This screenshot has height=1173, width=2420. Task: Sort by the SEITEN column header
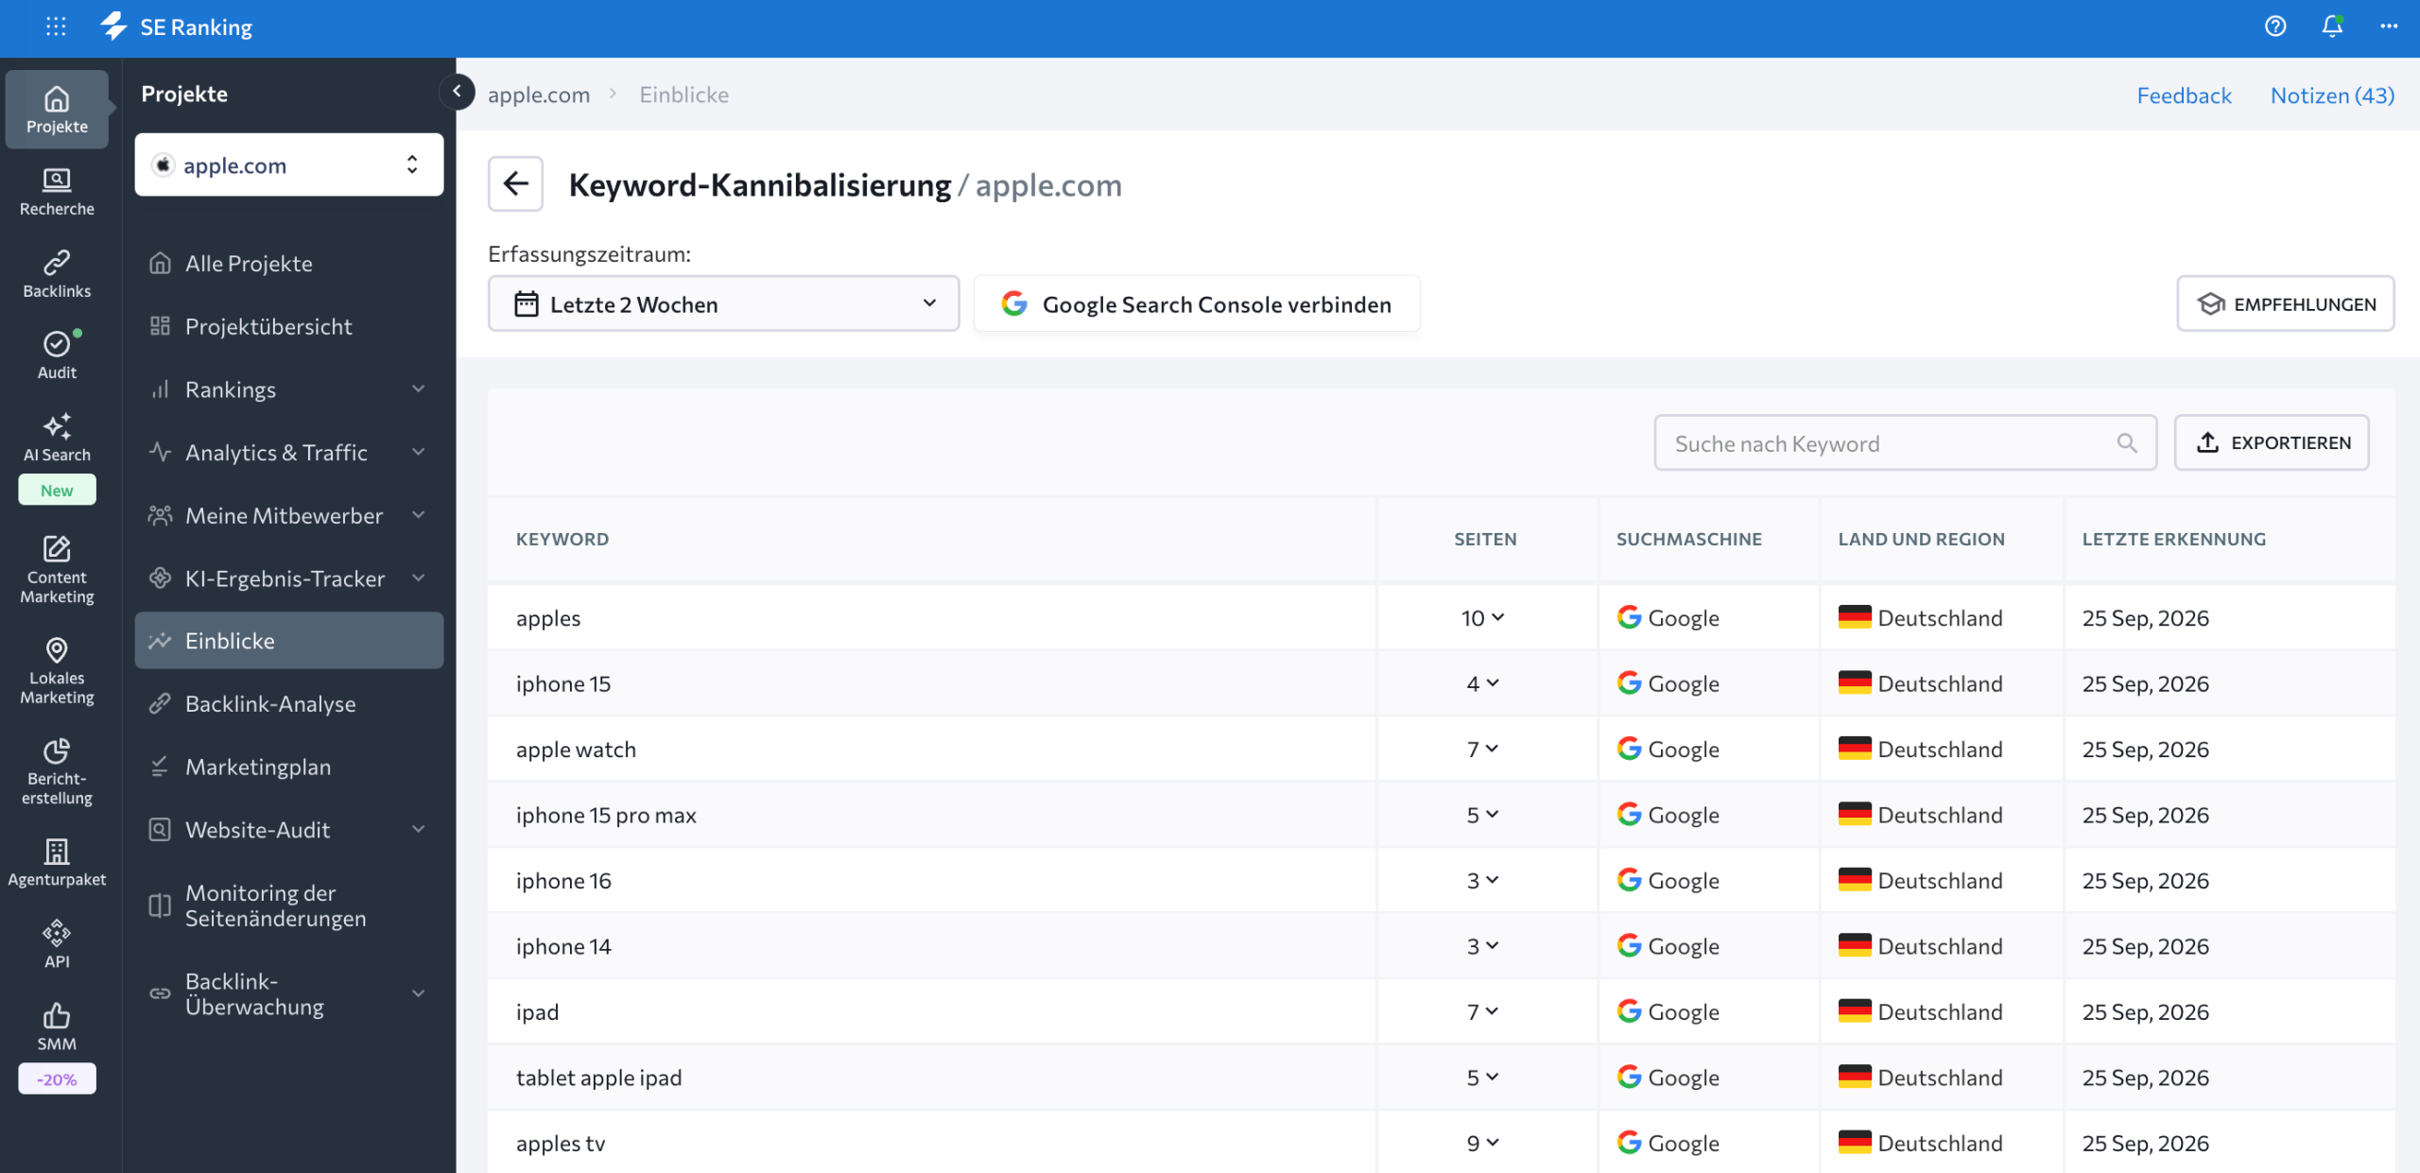point(1484,539)
